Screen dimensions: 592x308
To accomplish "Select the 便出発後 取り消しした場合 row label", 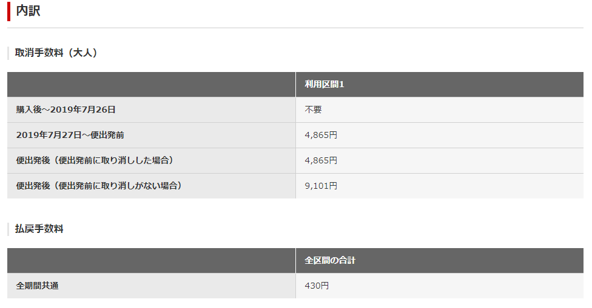I will [95, 160].
